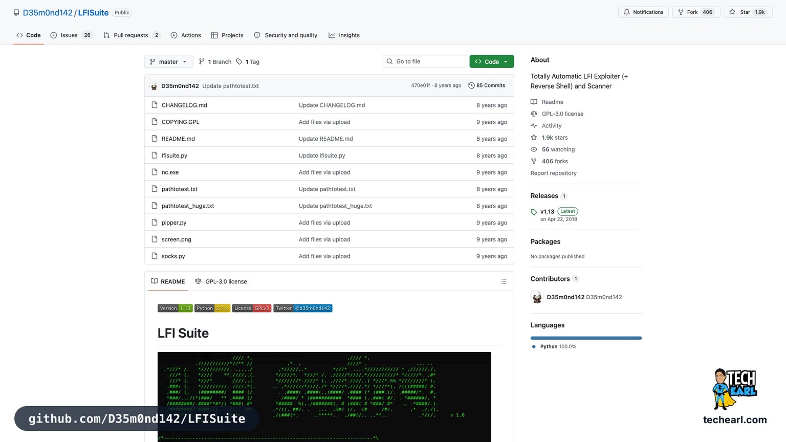Image resolution: width=786 pixels, height=442 pixels.
Task: View 406 forks link in About
Action: click(550, 161)
